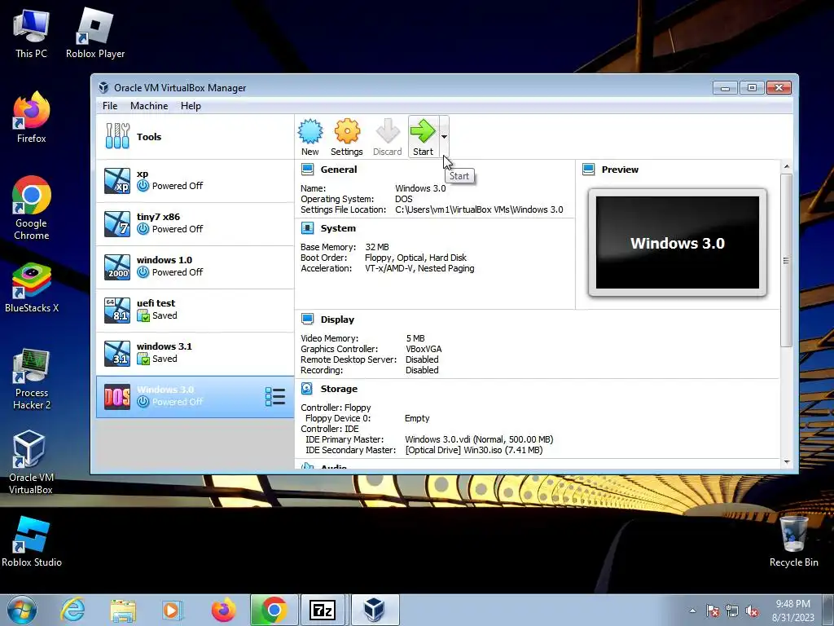This screenshot has width=834, height=626.
Task: Click the Boot Order value text
Action: coord(415,258)
